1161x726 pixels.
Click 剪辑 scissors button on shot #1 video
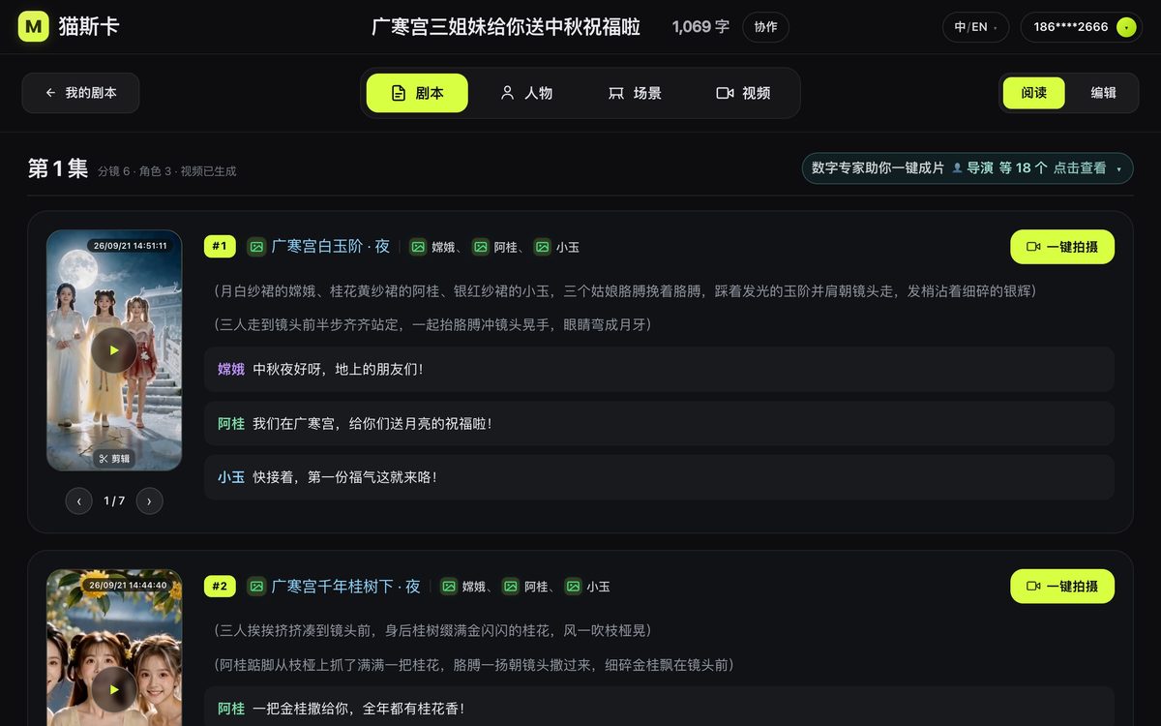click(114, 458)
